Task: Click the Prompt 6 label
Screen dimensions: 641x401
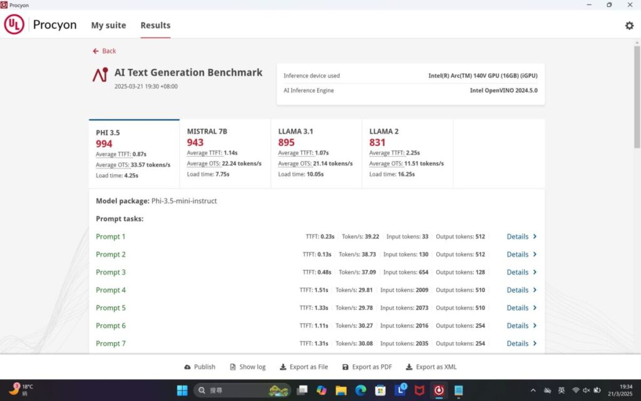Action: [x=110, y=326]
